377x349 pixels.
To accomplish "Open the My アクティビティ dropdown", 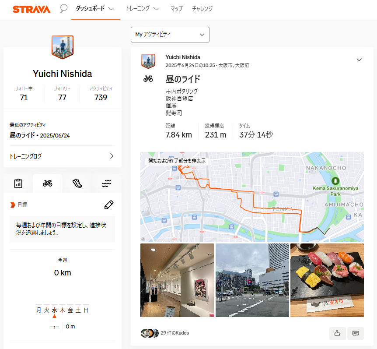I will [170, 35].
